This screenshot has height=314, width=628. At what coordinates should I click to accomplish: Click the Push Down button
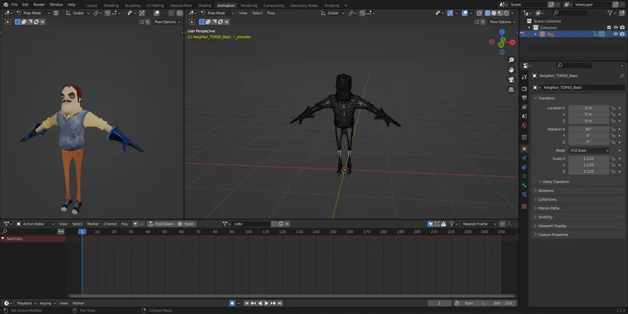tap(161, 224)
